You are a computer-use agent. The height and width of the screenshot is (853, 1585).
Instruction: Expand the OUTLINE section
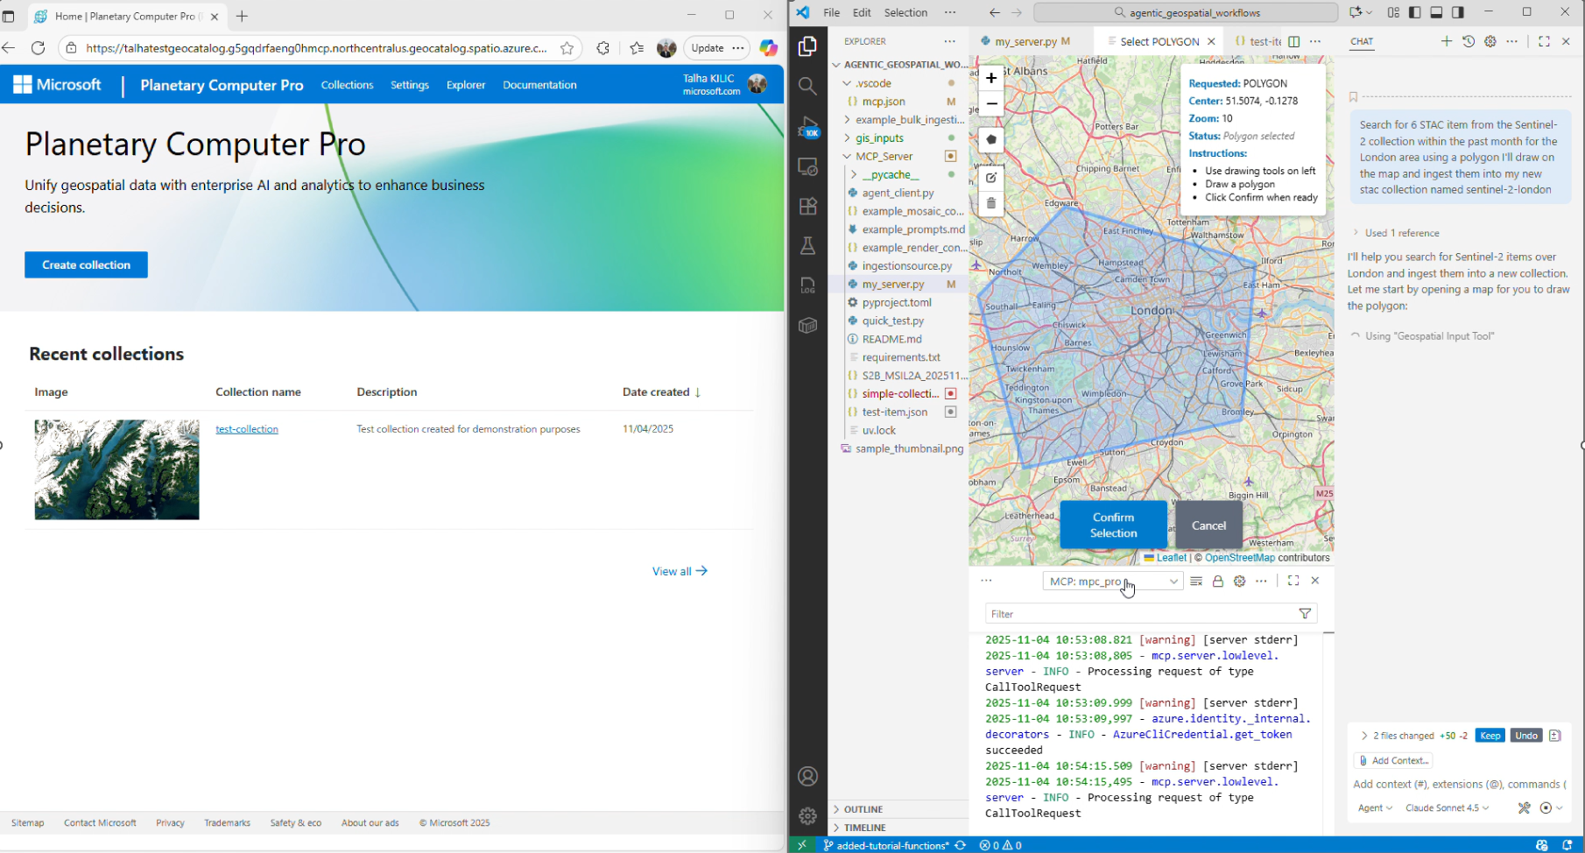coord(863,809)
